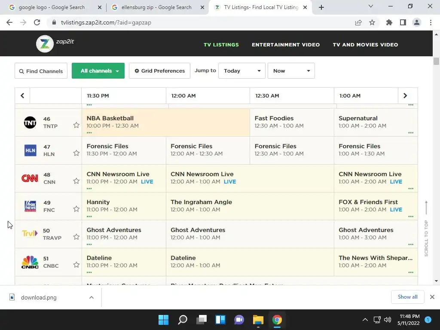Open The News With Shepard listing
The height and width of the screenshot is (330, 440).
coord(376,262)
